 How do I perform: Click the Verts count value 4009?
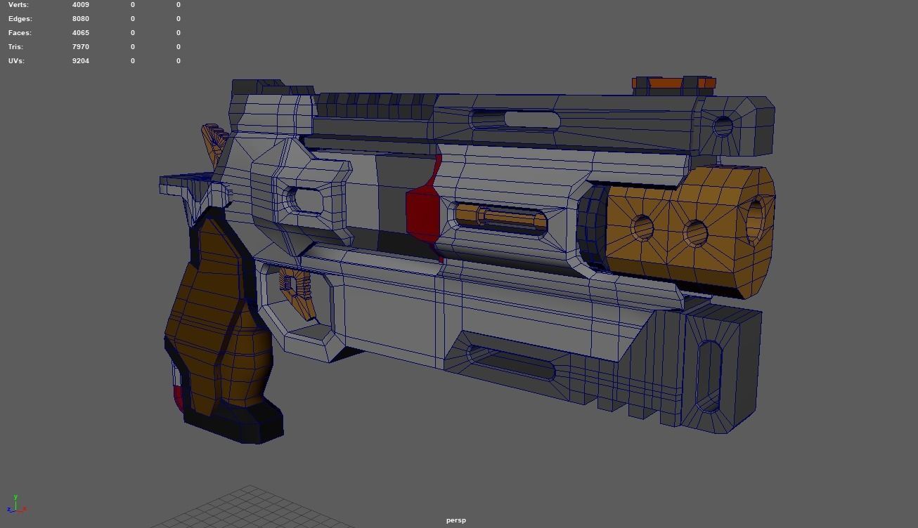pyautogui.click(x=81, y=5)
